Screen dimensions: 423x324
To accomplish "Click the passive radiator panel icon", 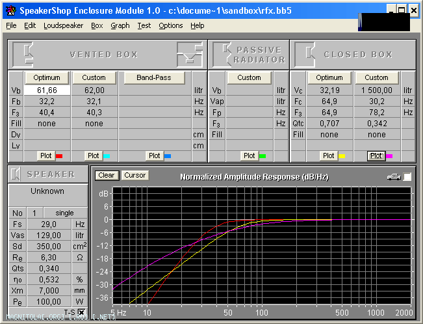I will (222, 55).
